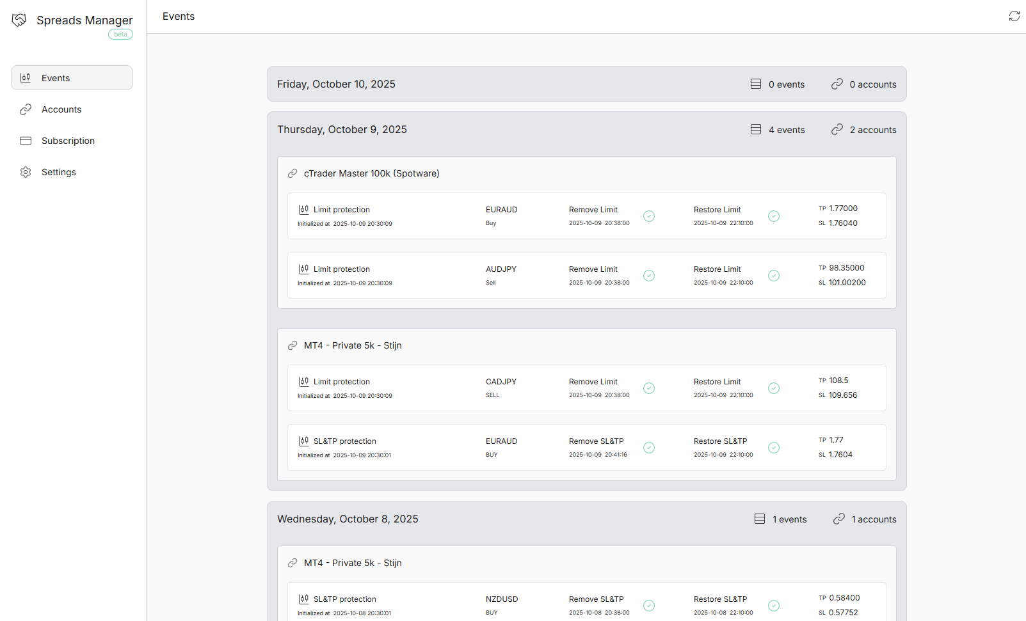The width and height of the screenshot is (1026, 621).
Task: Collapse the Thursday, October 9, 2025 section
Action: tap(342, 130)
